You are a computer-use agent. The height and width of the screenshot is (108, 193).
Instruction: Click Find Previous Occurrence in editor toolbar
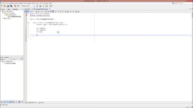click(48, 11)
